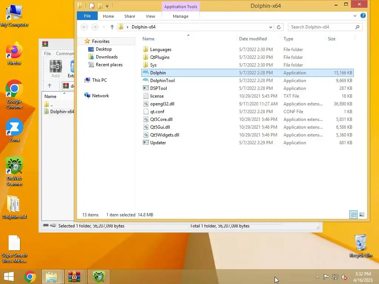
Task: Select the Updater application icon
Action: [145, 142]
